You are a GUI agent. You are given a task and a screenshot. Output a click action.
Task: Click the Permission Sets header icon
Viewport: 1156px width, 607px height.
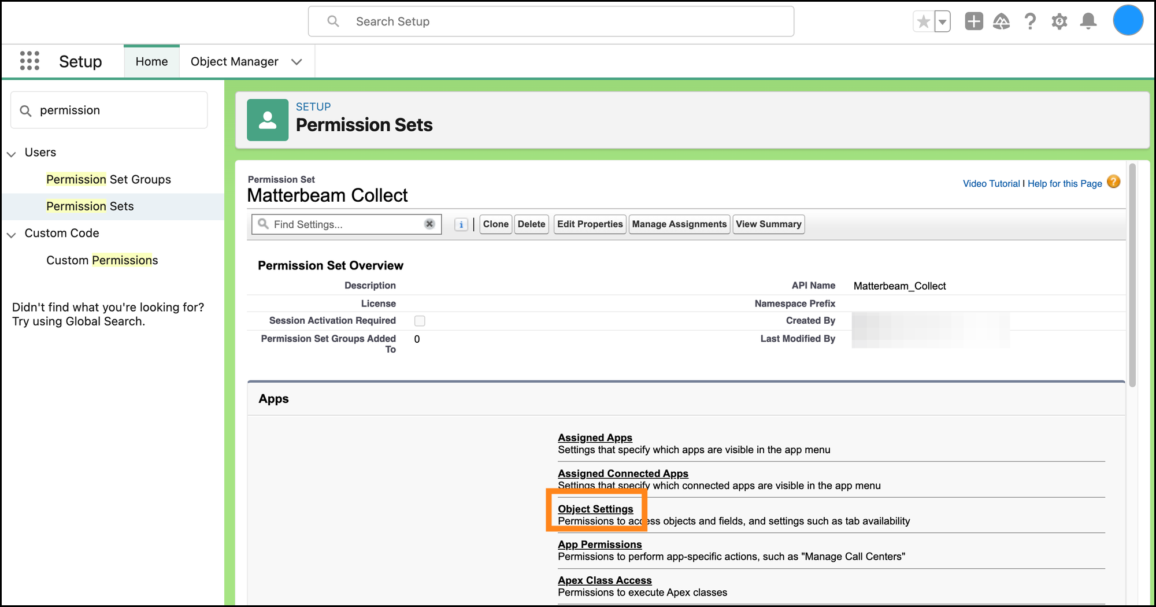pos(268,120)
